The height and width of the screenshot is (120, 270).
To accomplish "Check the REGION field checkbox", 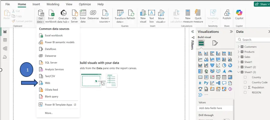I will click(245, 93).
